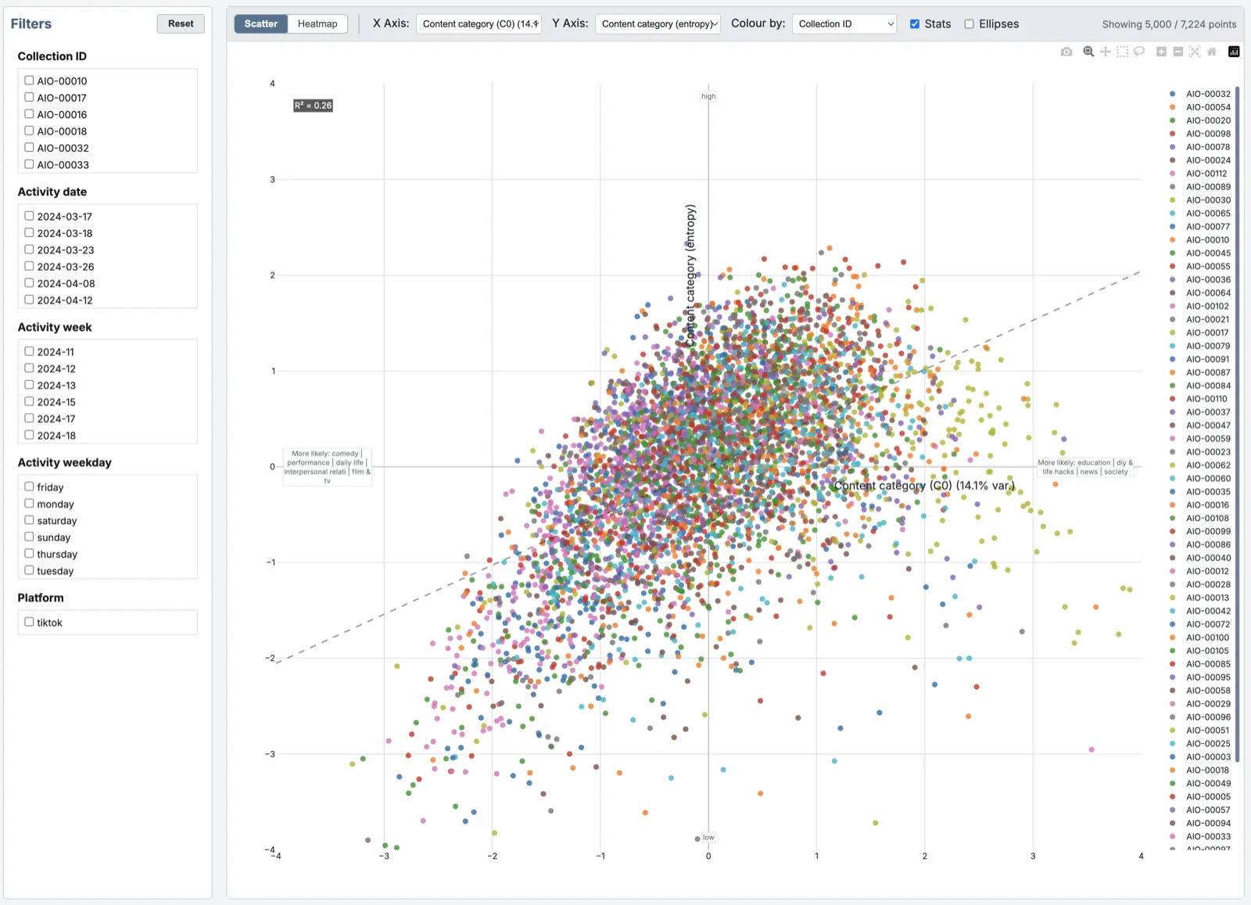Toggle legend entry AIO-00032
This screenshot has height=905, width=1251.
1200,94
